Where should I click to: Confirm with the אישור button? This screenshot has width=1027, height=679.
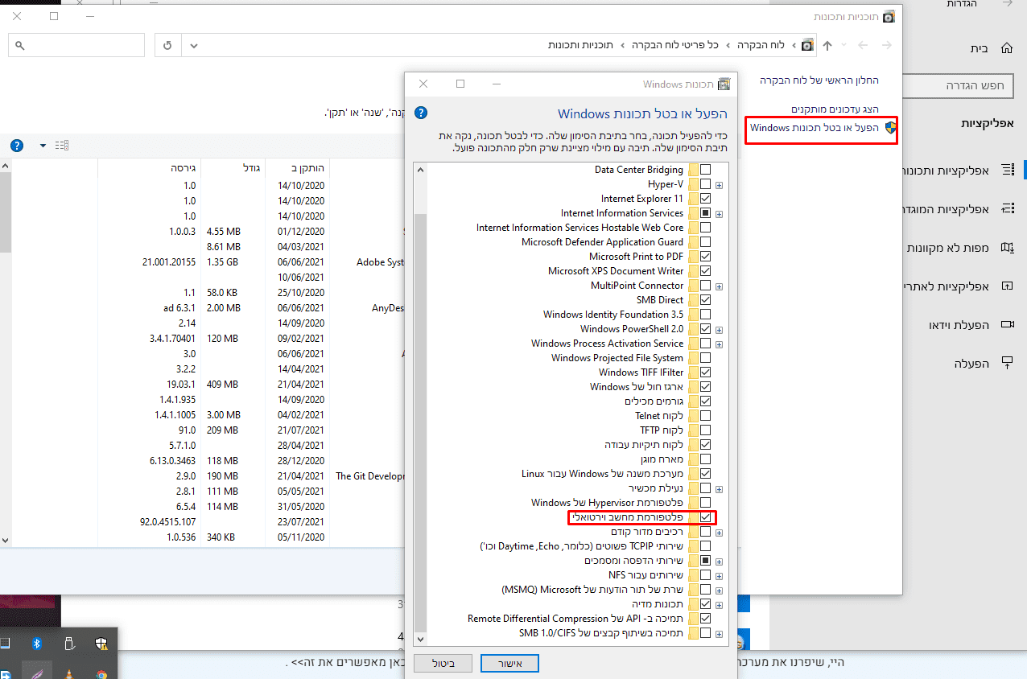509,664
